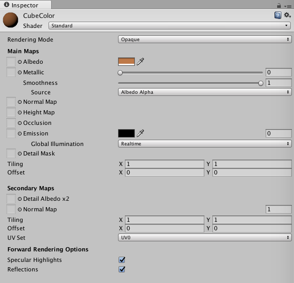The image size is (294, 283).
Task: Click the CubeColor material name
Action: coord(39,16)
